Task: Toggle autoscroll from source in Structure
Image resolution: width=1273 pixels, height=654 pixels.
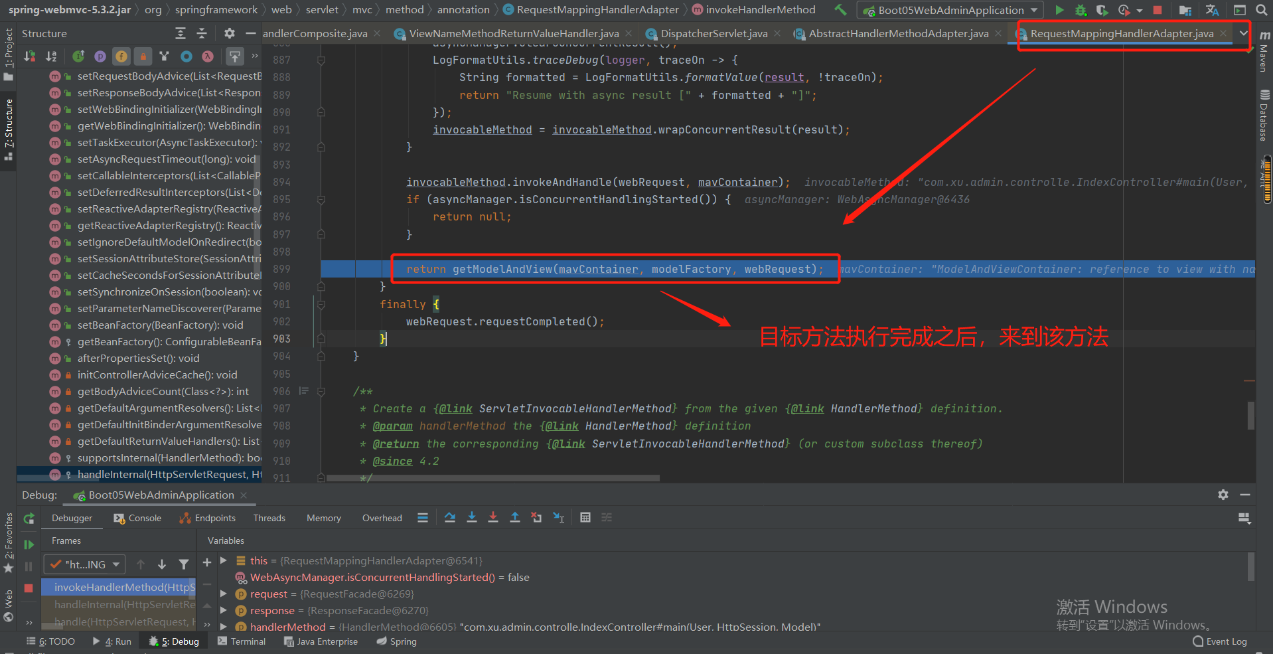Action: click(235, 56)
